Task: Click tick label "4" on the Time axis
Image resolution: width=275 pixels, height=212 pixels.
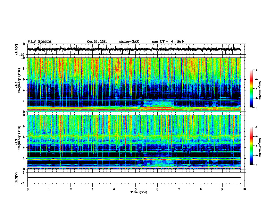Action: click(114, 189)
